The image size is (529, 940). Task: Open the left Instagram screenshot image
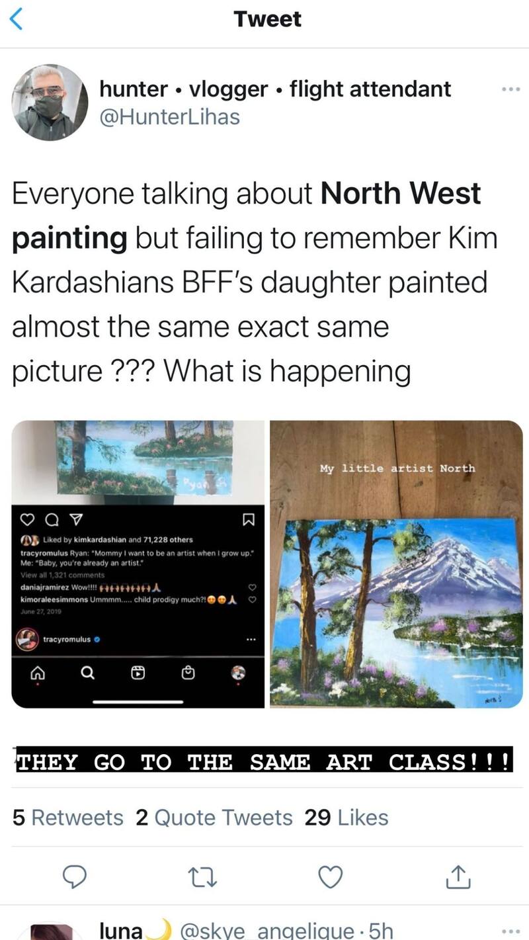pyautogui.click(x=138, y=564)
